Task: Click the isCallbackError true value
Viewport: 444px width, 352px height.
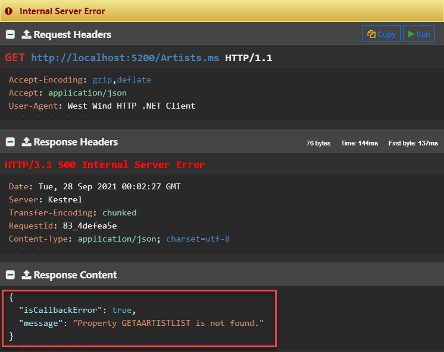Action: 121,310
